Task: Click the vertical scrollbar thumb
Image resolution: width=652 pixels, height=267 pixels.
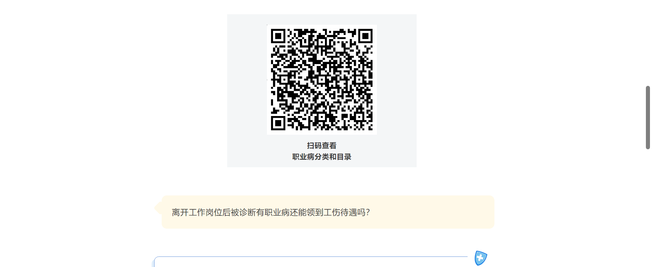Action: pos(648,117)
